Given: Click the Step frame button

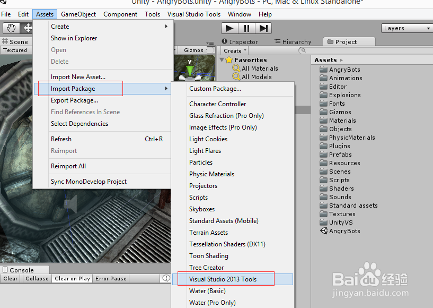Looking at the screenshot, I should [x=263, y=28].
